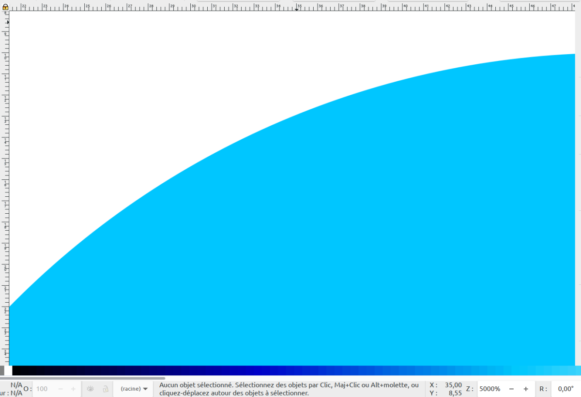Increase opacity with the plus button

[73, 389]
